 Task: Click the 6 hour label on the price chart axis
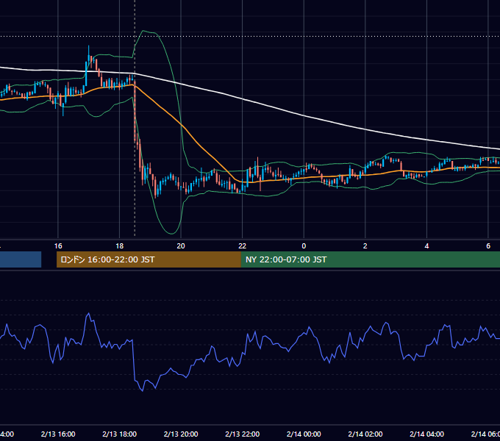tap(488, 246)
